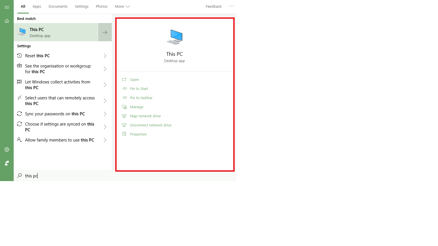Click the family members person icon

(19, 140)
